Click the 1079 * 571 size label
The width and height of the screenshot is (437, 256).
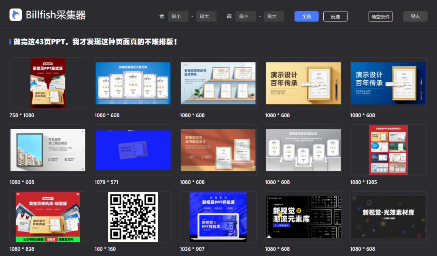(x=106, y=182)
